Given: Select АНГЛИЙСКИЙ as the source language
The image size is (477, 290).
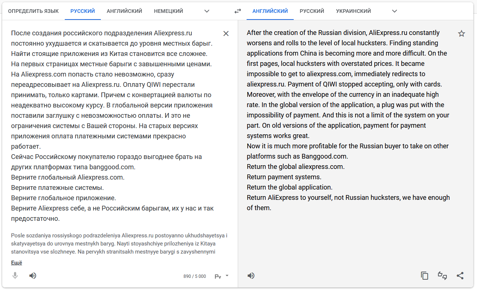Looking at the screenshot, I should 124,11.
